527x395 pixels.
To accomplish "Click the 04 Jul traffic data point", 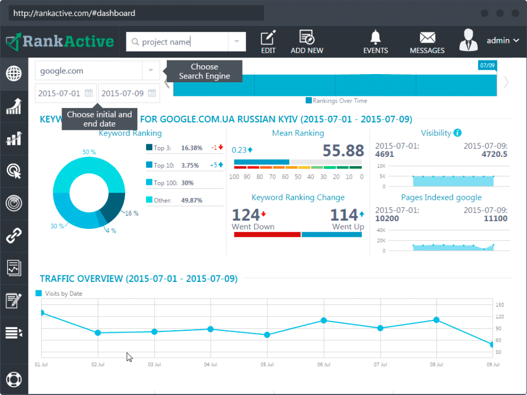I will pyautogui.click(x=210, y=329).
